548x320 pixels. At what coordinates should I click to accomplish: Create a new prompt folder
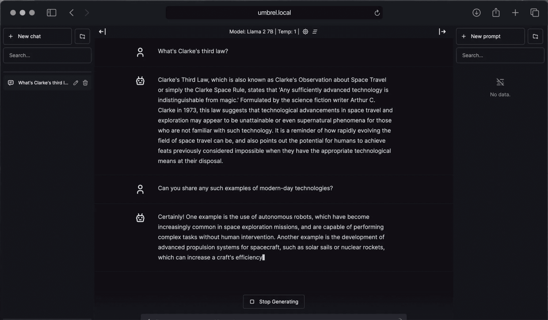535,36
